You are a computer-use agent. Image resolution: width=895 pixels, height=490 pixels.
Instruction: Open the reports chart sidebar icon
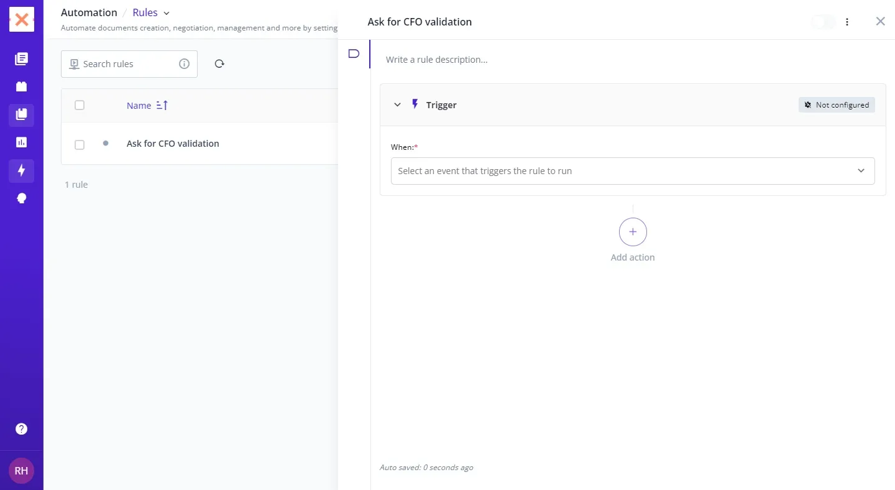pyautogui.click(x=21, y=142)
